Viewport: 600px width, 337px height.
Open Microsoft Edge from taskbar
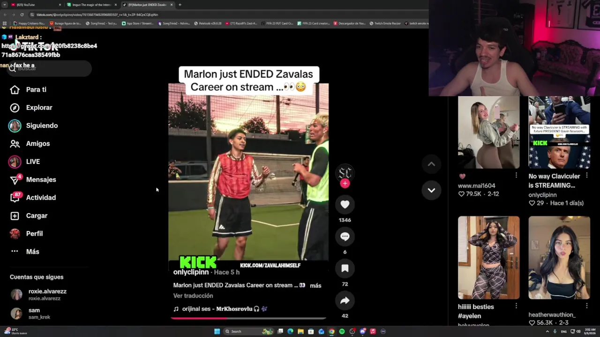click(290, 331)
